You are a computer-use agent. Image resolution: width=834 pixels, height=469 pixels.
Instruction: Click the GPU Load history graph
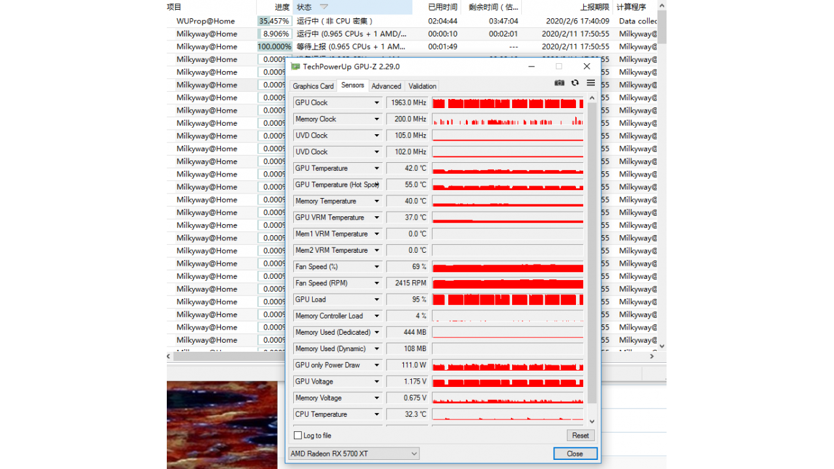(x=508, y=300)
